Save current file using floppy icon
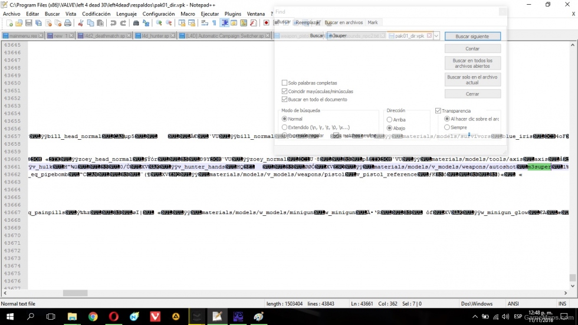The width and height of the screenshot is (578, 325). (x=29, y=23)
